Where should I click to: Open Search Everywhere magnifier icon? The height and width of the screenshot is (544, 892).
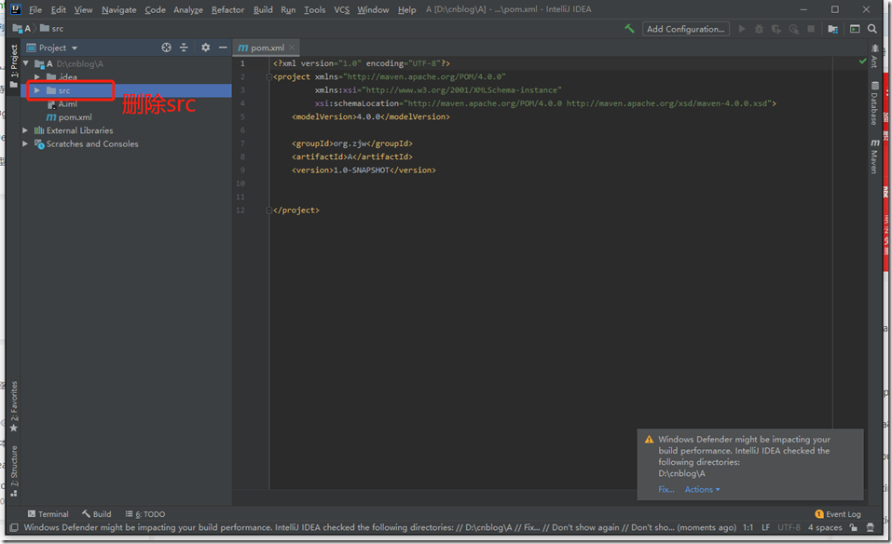pos(872,29)
